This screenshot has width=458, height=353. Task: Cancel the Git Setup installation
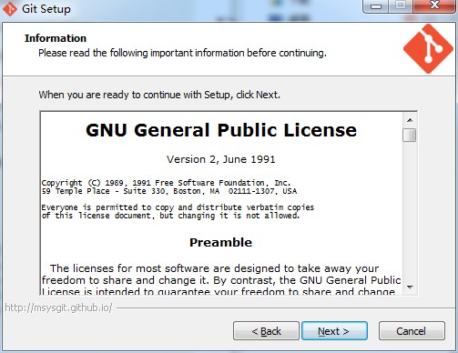tap(412, 331)
